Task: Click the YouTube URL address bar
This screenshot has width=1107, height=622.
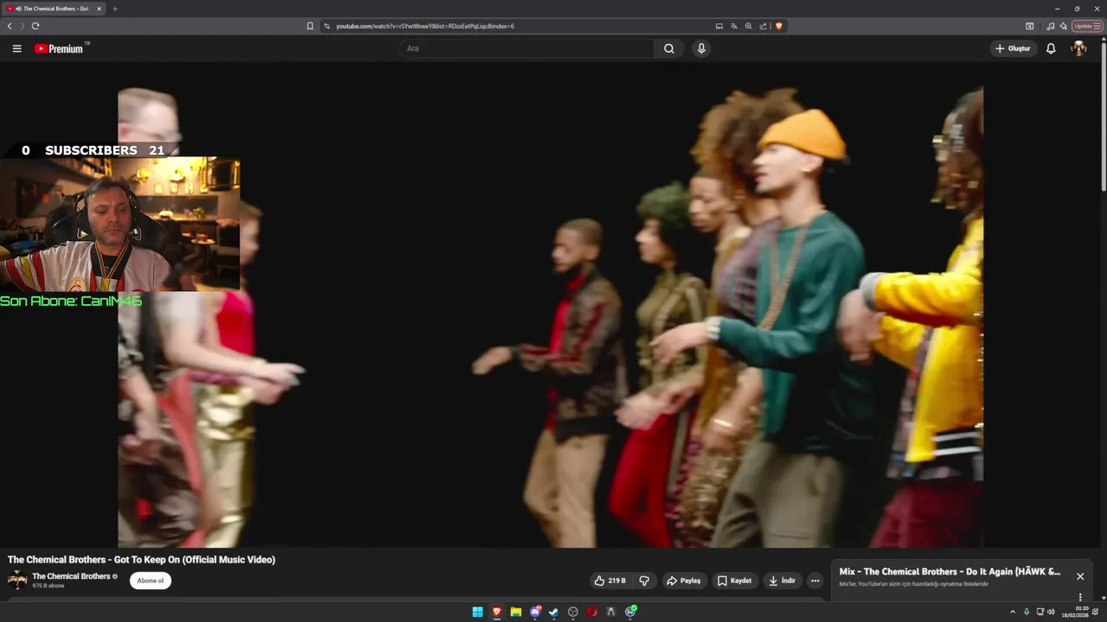Action: [x=519, y=26]
